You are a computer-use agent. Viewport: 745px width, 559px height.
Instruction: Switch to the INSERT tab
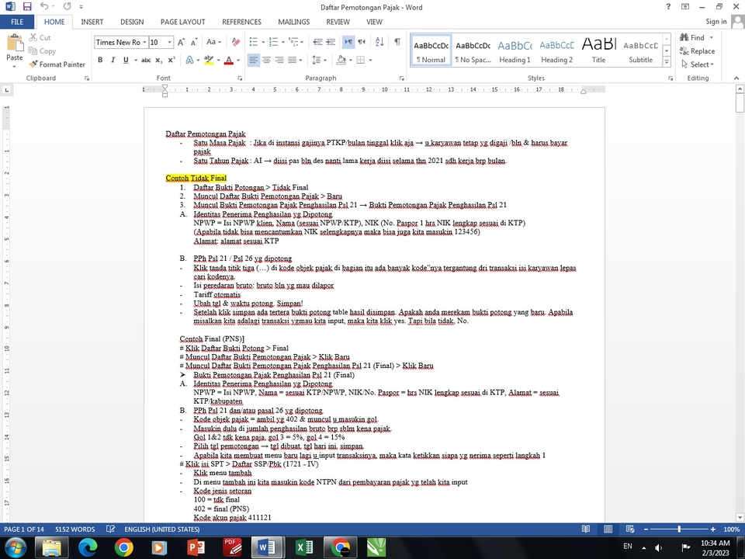point(92,22)
